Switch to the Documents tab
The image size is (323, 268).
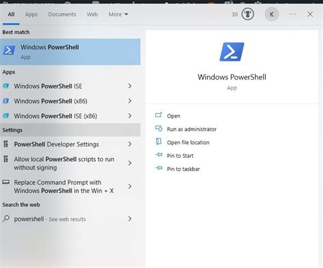tap(62, 14)
